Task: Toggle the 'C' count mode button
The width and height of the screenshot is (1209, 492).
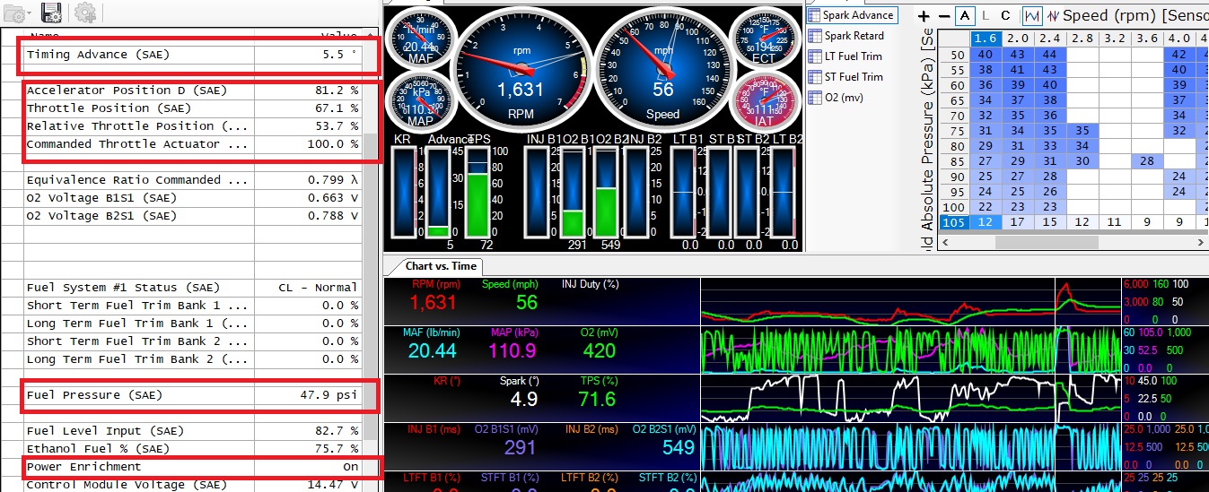Action: pos(1006,16)
